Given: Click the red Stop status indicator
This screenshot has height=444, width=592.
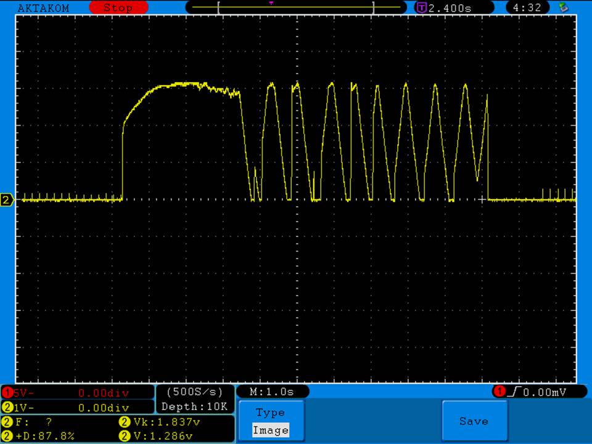Looking at the screenshot, I should [x=118, y=8].
